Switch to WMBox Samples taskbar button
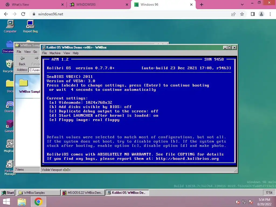Image resolution: width=276 pixels, height=207 pixels. [x=39, y=192]
